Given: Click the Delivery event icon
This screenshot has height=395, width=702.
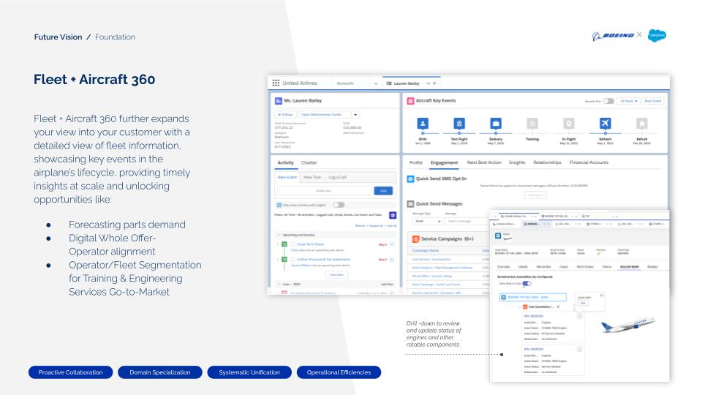Looking at the screenshot, I should point(496,124).
